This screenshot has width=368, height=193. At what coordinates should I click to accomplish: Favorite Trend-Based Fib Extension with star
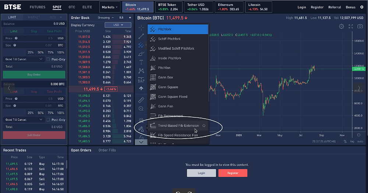204,126
